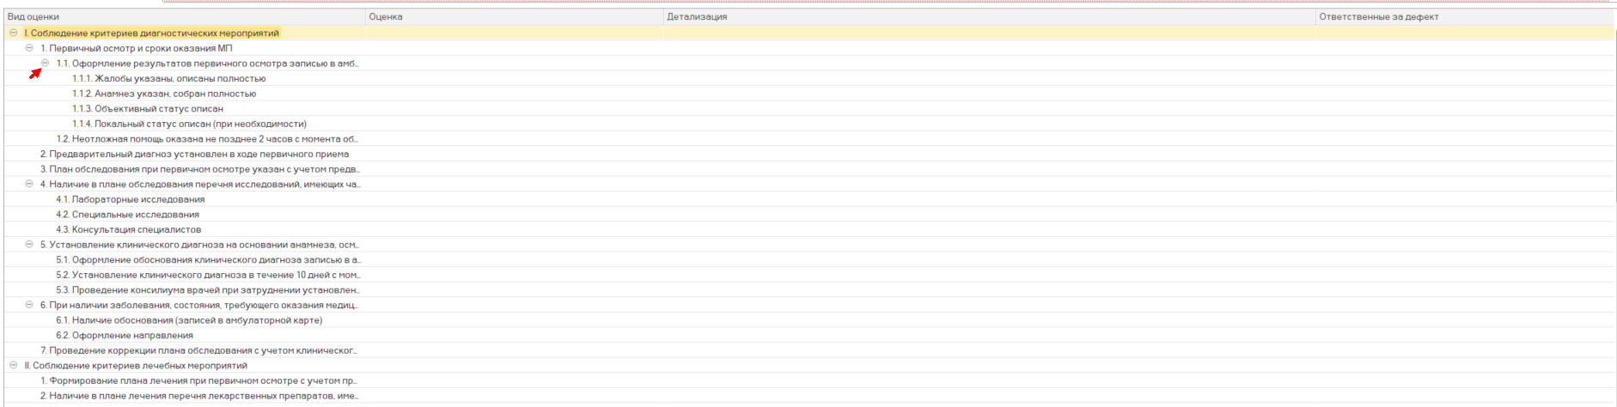Select row 4.3. Консультация специалистов
Image resolution: width=1617 pixels, height=407 pixels.
[128, 229]
